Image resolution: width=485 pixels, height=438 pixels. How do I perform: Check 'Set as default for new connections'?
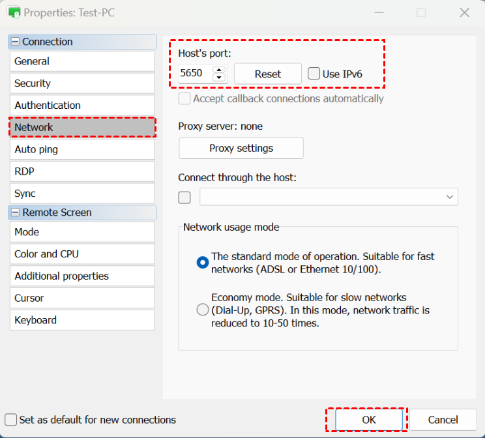tap(11, 420)
